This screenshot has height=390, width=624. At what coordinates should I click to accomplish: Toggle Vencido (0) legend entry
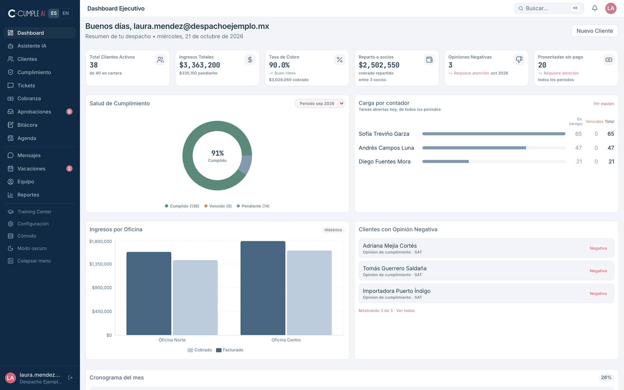pos(218,206)
